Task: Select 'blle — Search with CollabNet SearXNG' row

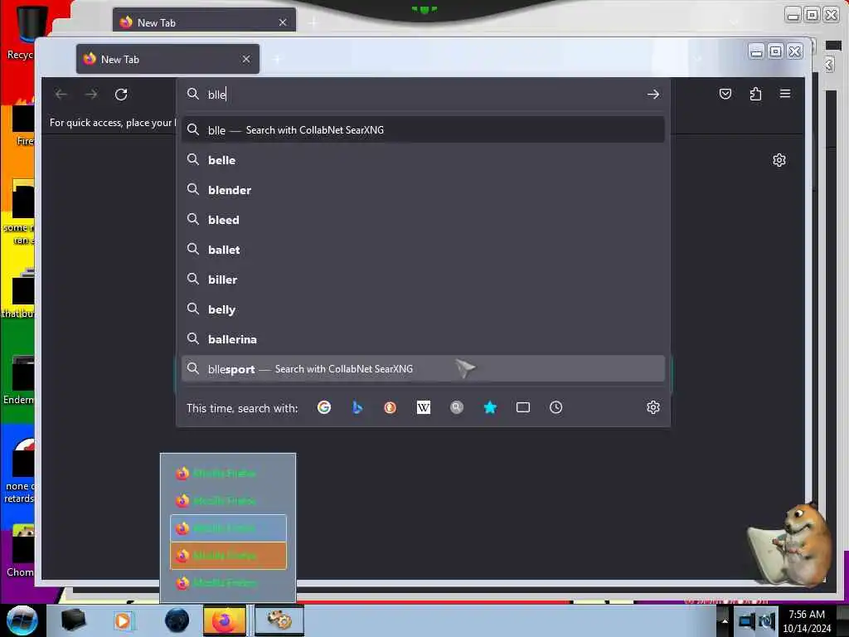Action: tap(423, 130)
